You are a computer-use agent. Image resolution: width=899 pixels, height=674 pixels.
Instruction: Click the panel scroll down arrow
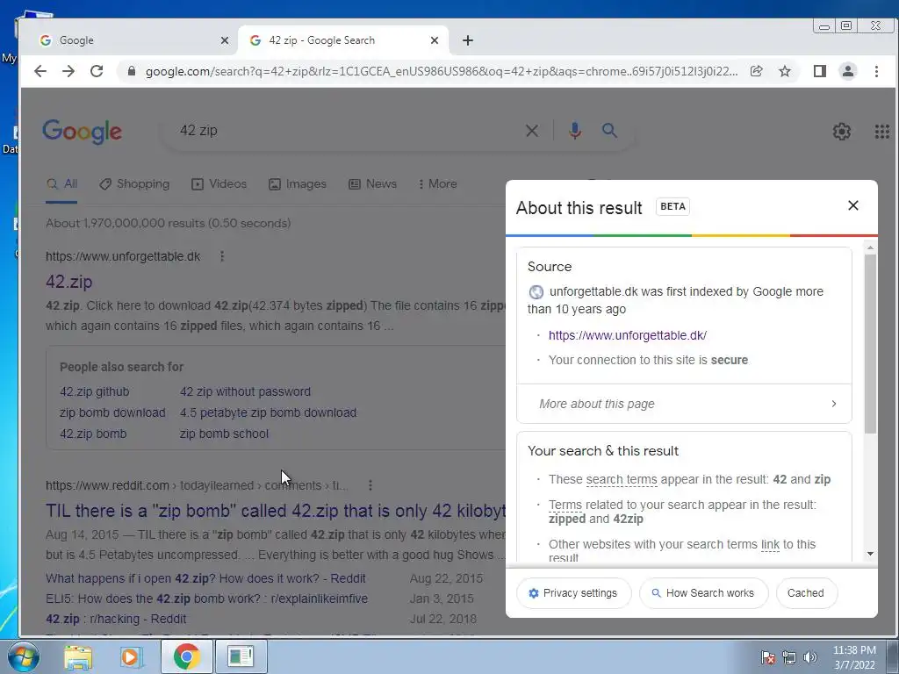(870, 554)
